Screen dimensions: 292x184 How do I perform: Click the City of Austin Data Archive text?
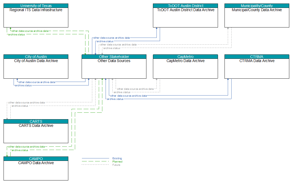(36, 61)
